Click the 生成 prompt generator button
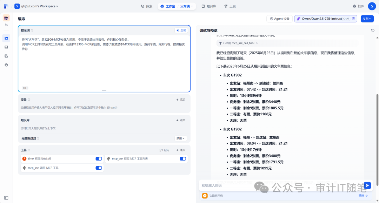Image resolution: width=379 pixels, height=203 pixels. (181, 31)
